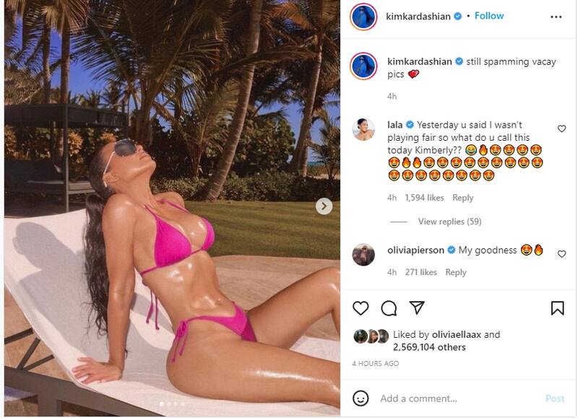578x418 pixels.
Task: Like oliviapierson's comment with the heart
Action: 561,253
